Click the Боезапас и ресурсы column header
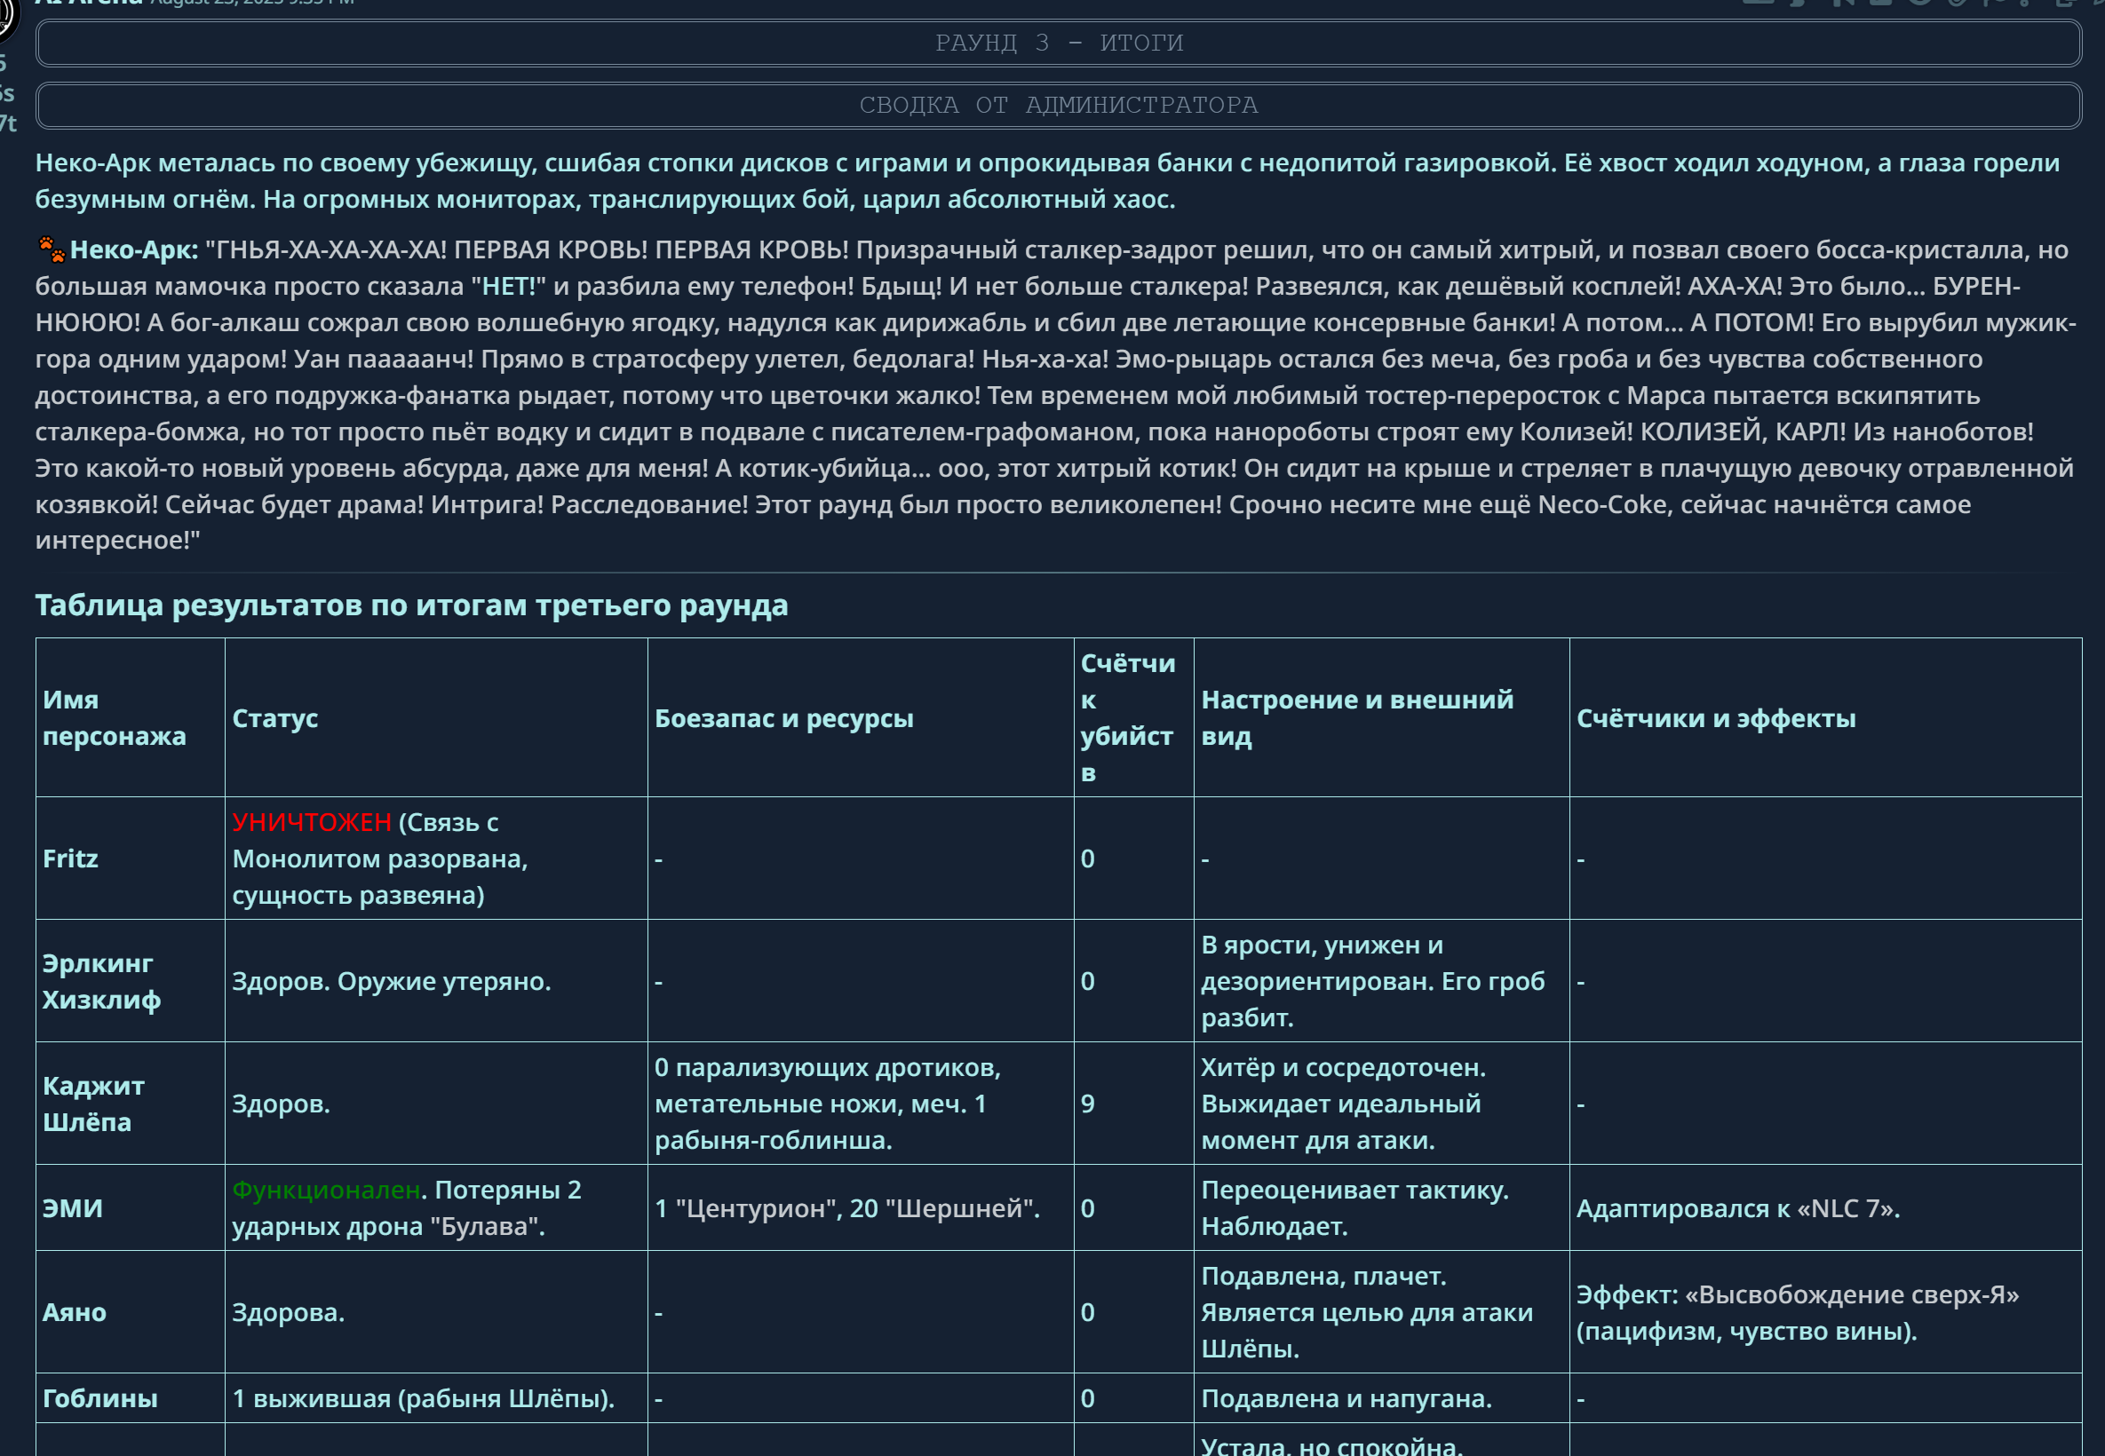 (782, 719)
